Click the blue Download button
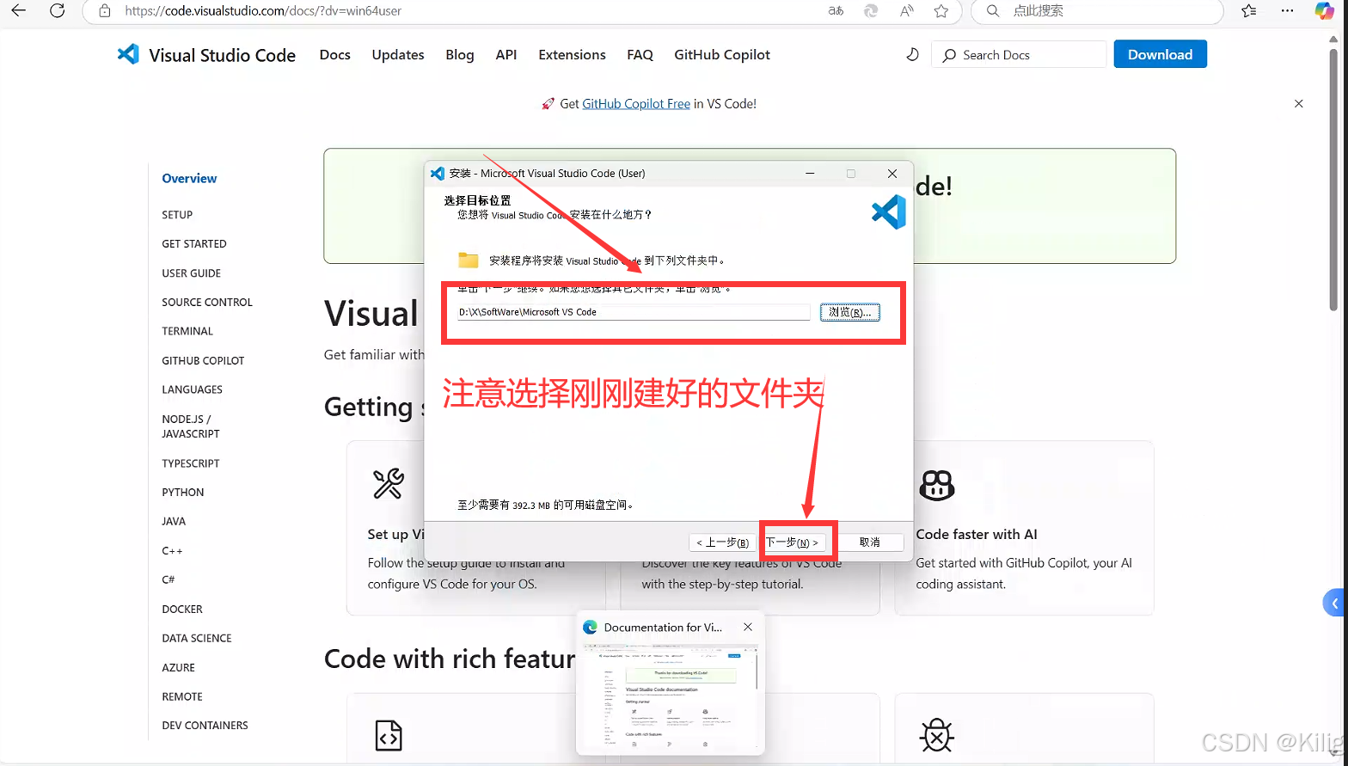Screen dimensions: 1348x766 1160,54
